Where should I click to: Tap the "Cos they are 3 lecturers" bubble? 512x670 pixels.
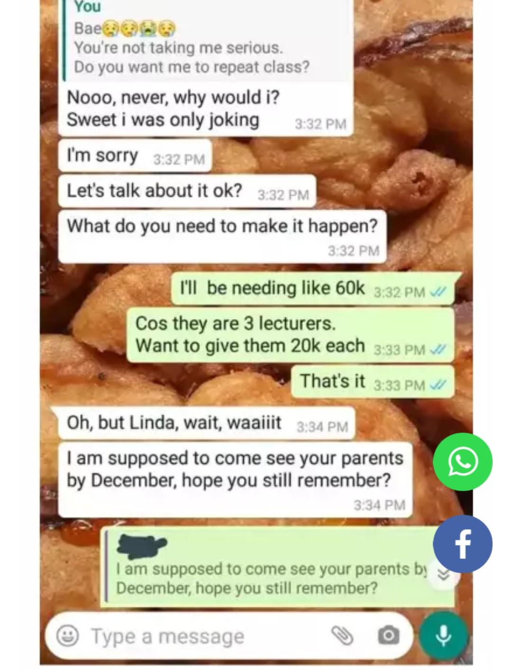click(291, 335)
